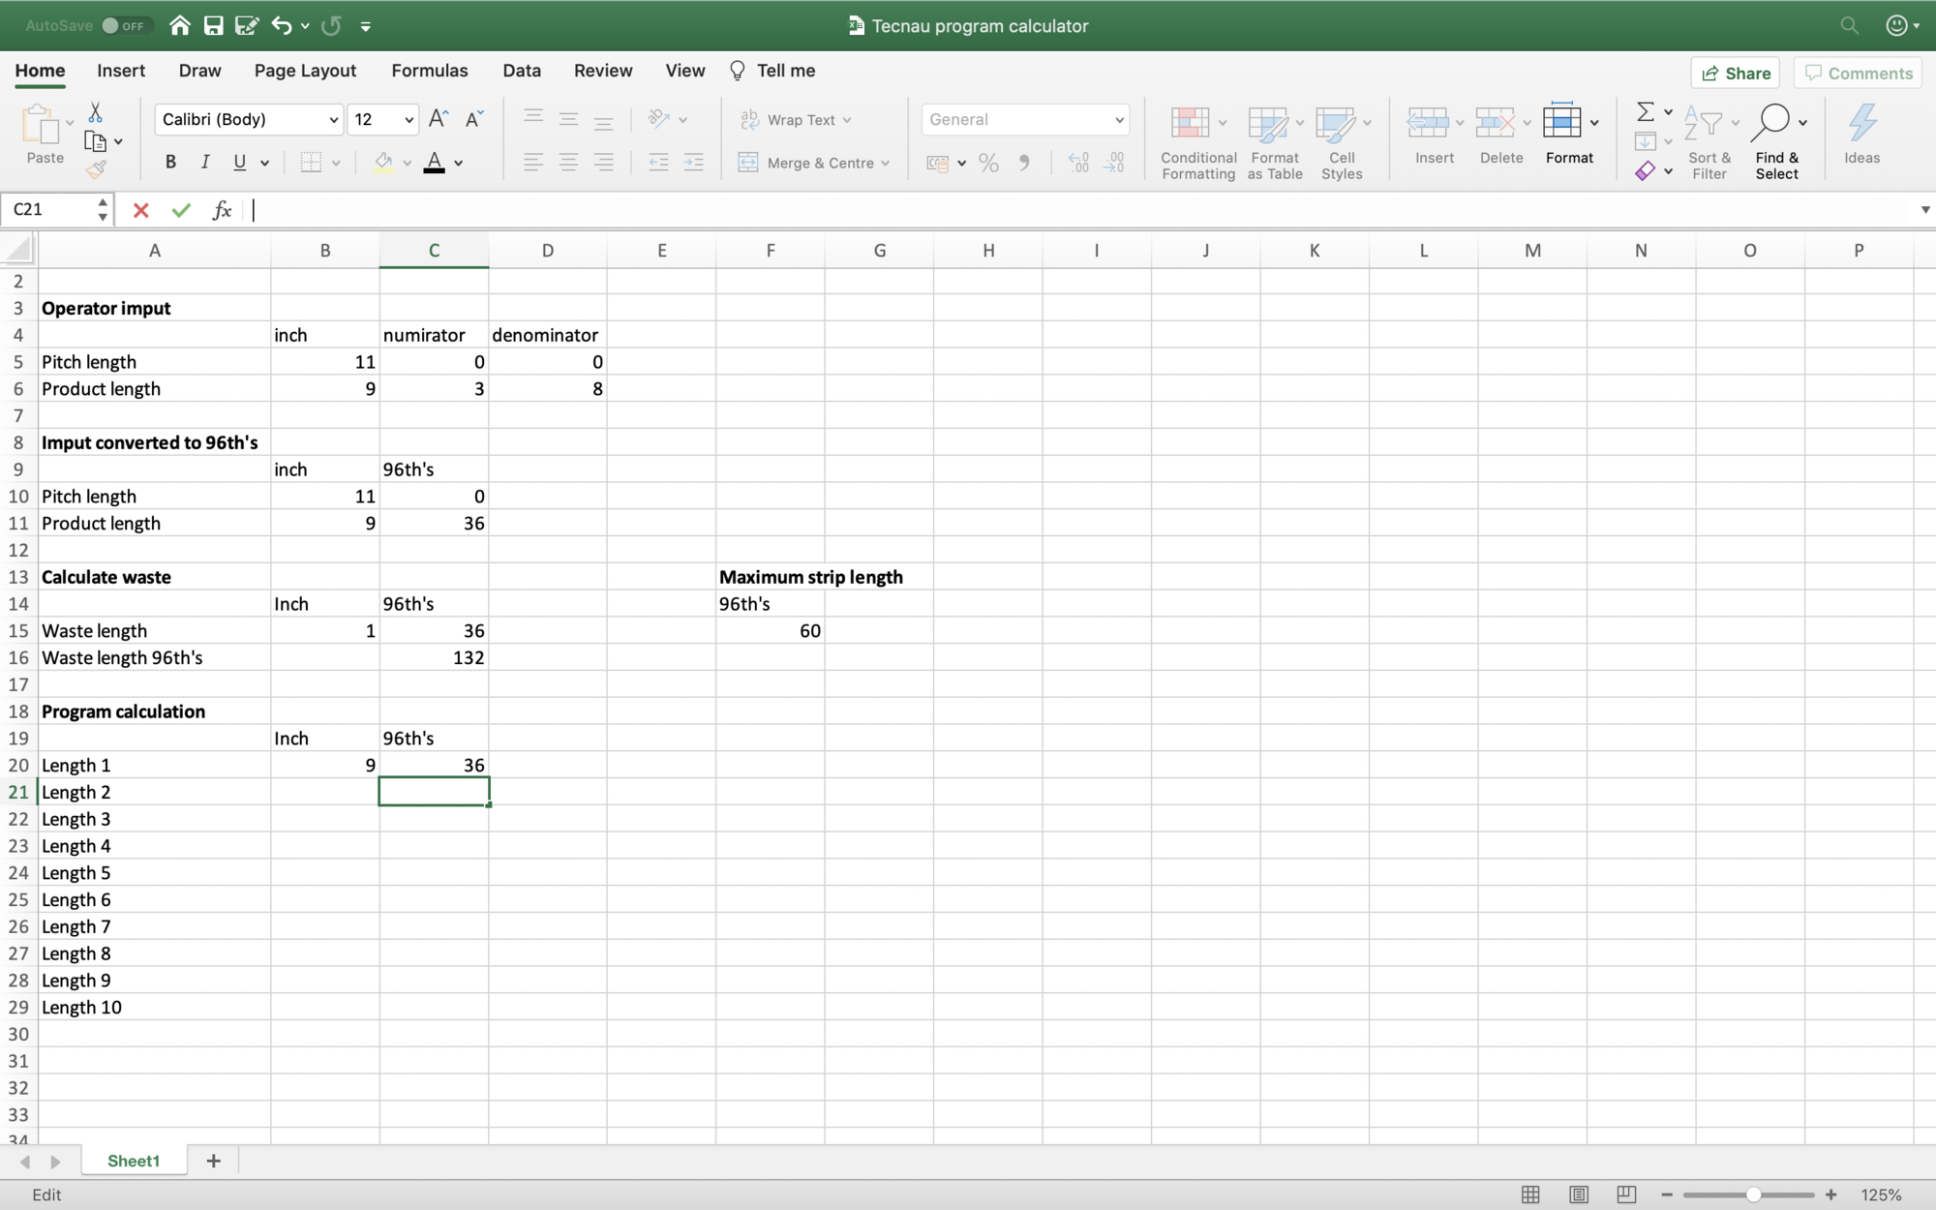This screenshot has height=1210, width=1936.
Task: Click the Insert Function fx icon
Action: pos(222,210)
